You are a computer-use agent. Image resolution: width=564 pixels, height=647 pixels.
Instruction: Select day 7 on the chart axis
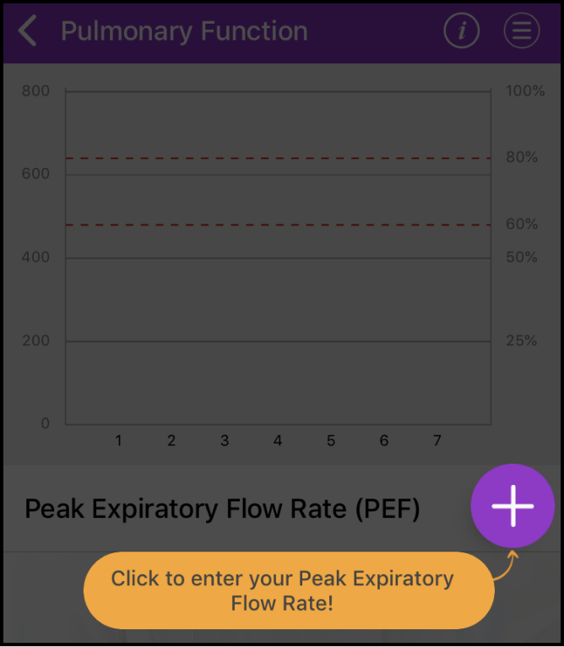click(x=437, y=441)
